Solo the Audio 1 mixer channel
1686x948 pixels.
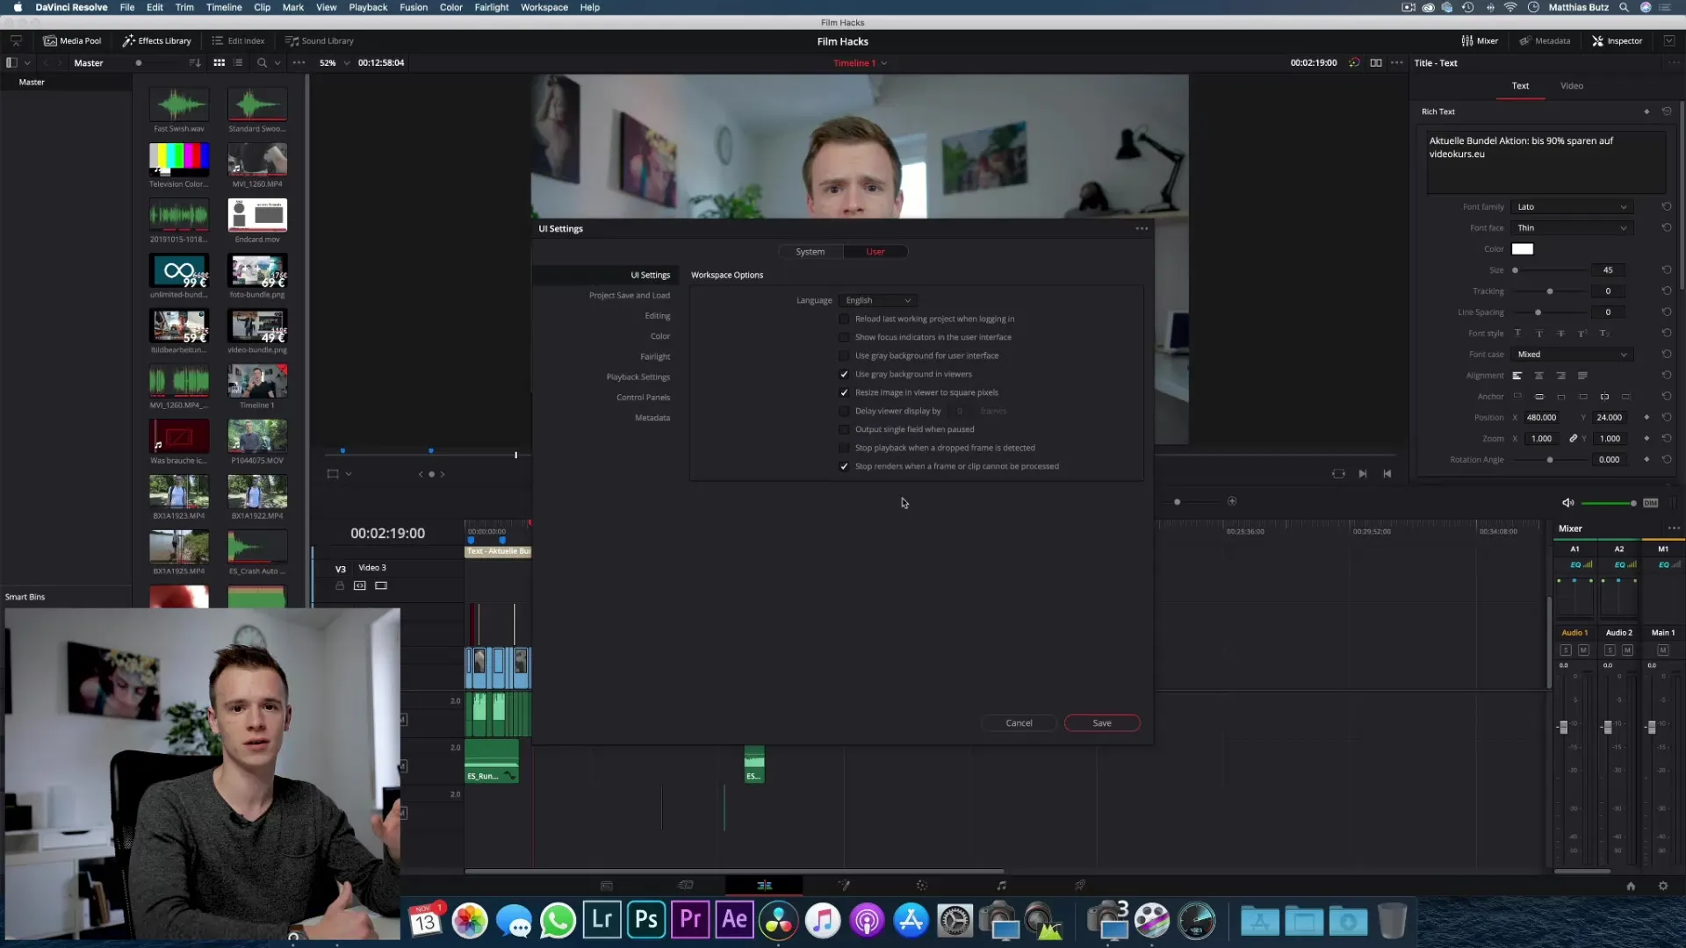pos(1566,650)
